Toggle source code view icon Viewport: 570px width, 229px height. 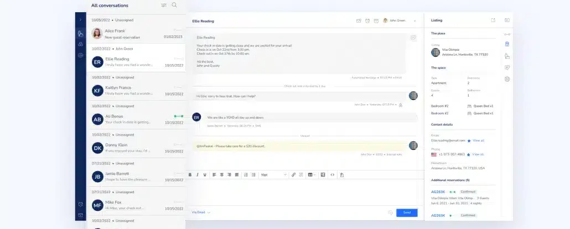pos(332,175)
